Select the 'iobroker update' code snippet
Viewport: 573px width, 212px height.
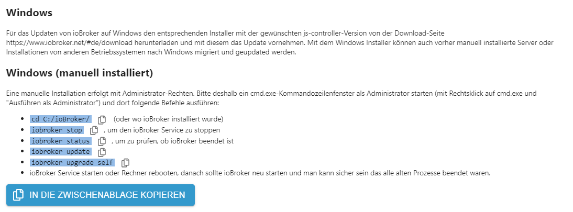(61, 152)
